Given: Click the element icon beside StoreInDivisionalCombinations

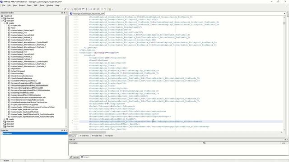Looking at the screenshot, I should (9, 76).
